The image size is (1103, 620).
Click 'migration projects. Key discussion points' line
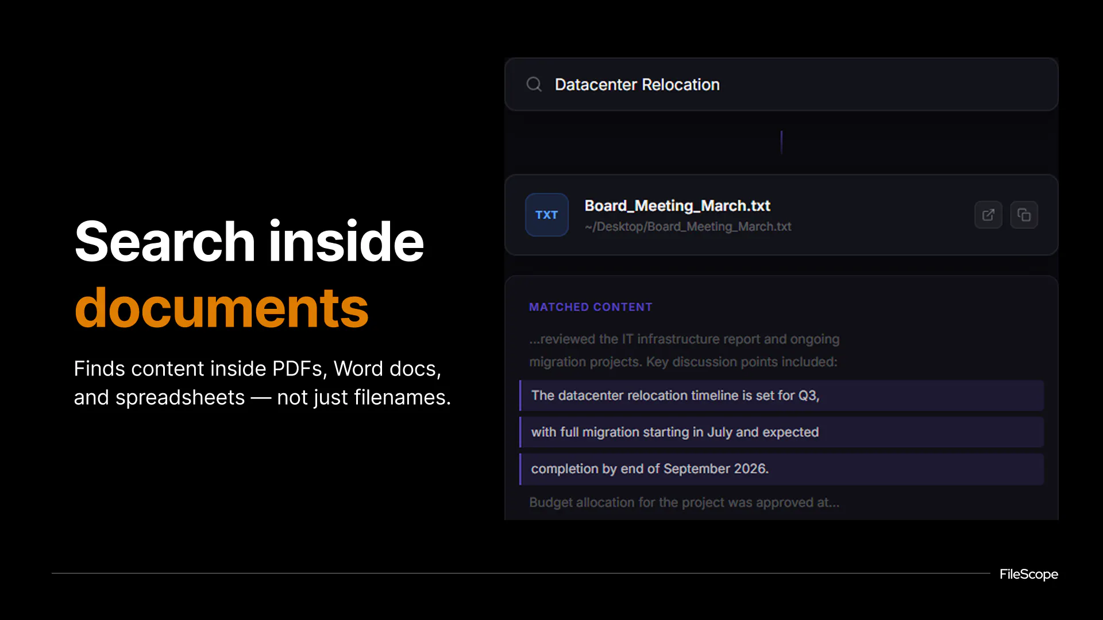pos(683,362)
